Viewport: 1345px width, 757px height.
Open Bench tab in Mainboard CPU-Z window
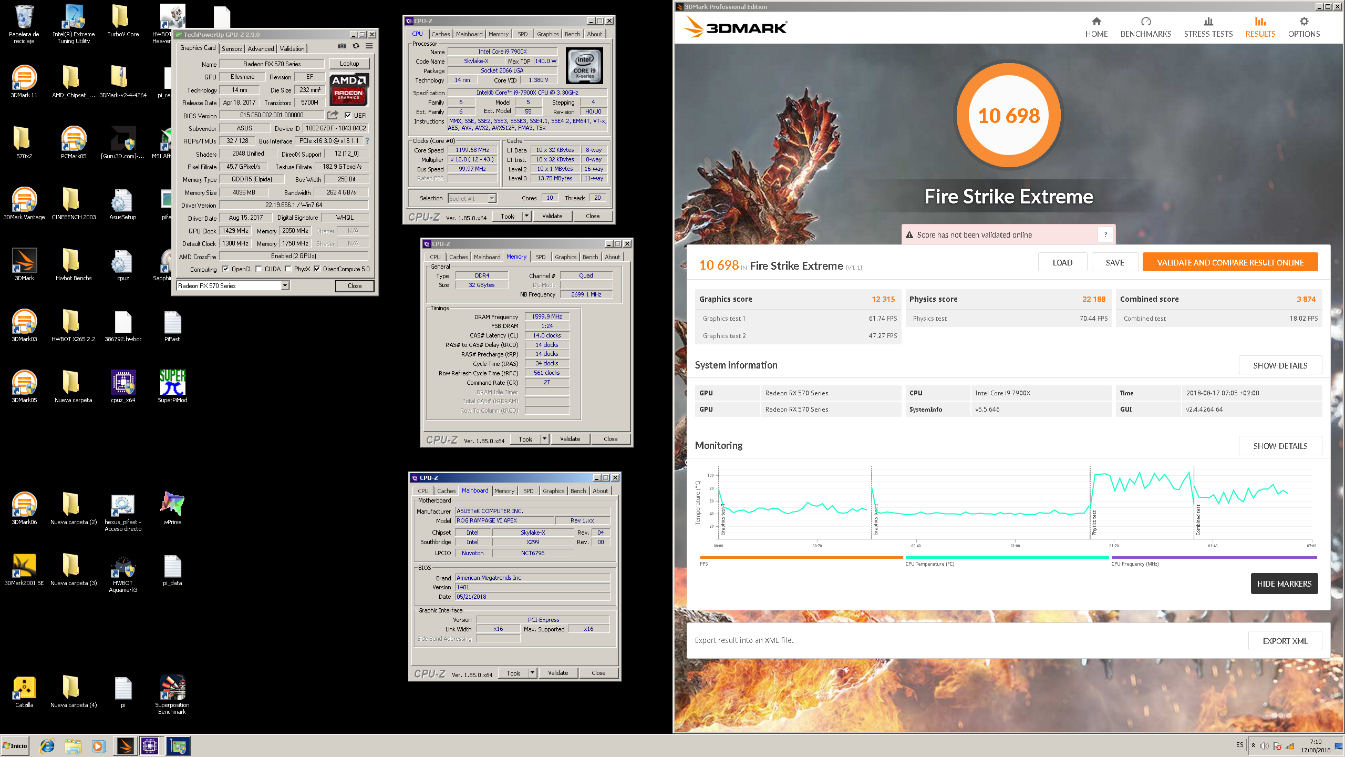(x=578, y=491)
